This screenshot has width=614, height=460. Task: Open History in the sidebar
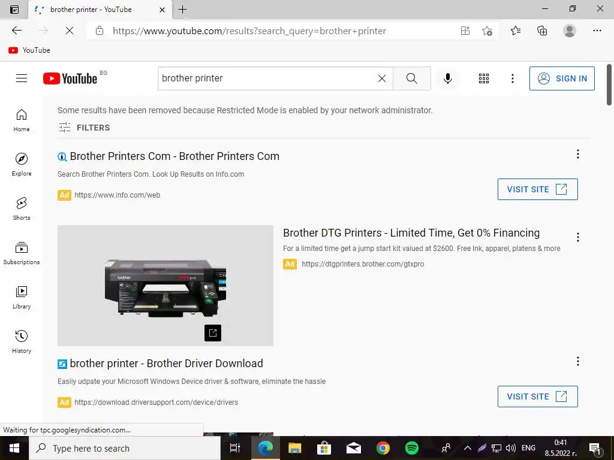point(22,342)
